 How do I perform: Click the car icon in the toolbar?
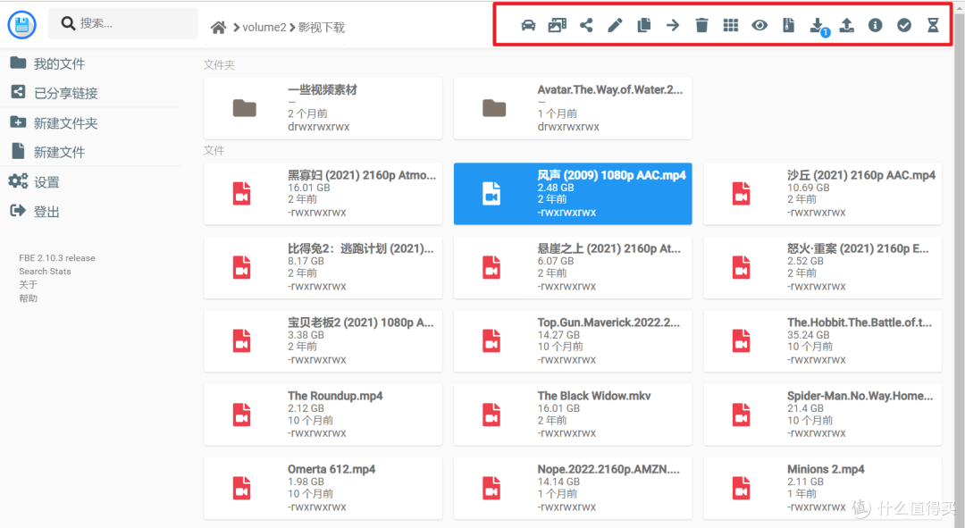pyautogui.click(x=528, y=25)
